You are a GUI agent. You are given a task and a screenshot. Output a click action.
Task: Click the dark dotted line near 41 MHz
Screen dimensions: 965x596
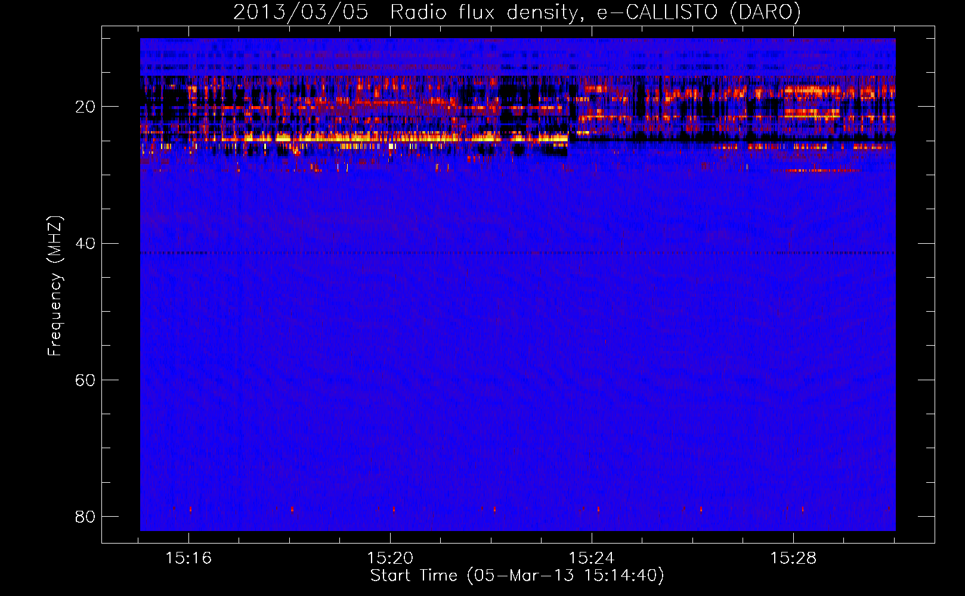pyautogui.click(x=518, y=253)
